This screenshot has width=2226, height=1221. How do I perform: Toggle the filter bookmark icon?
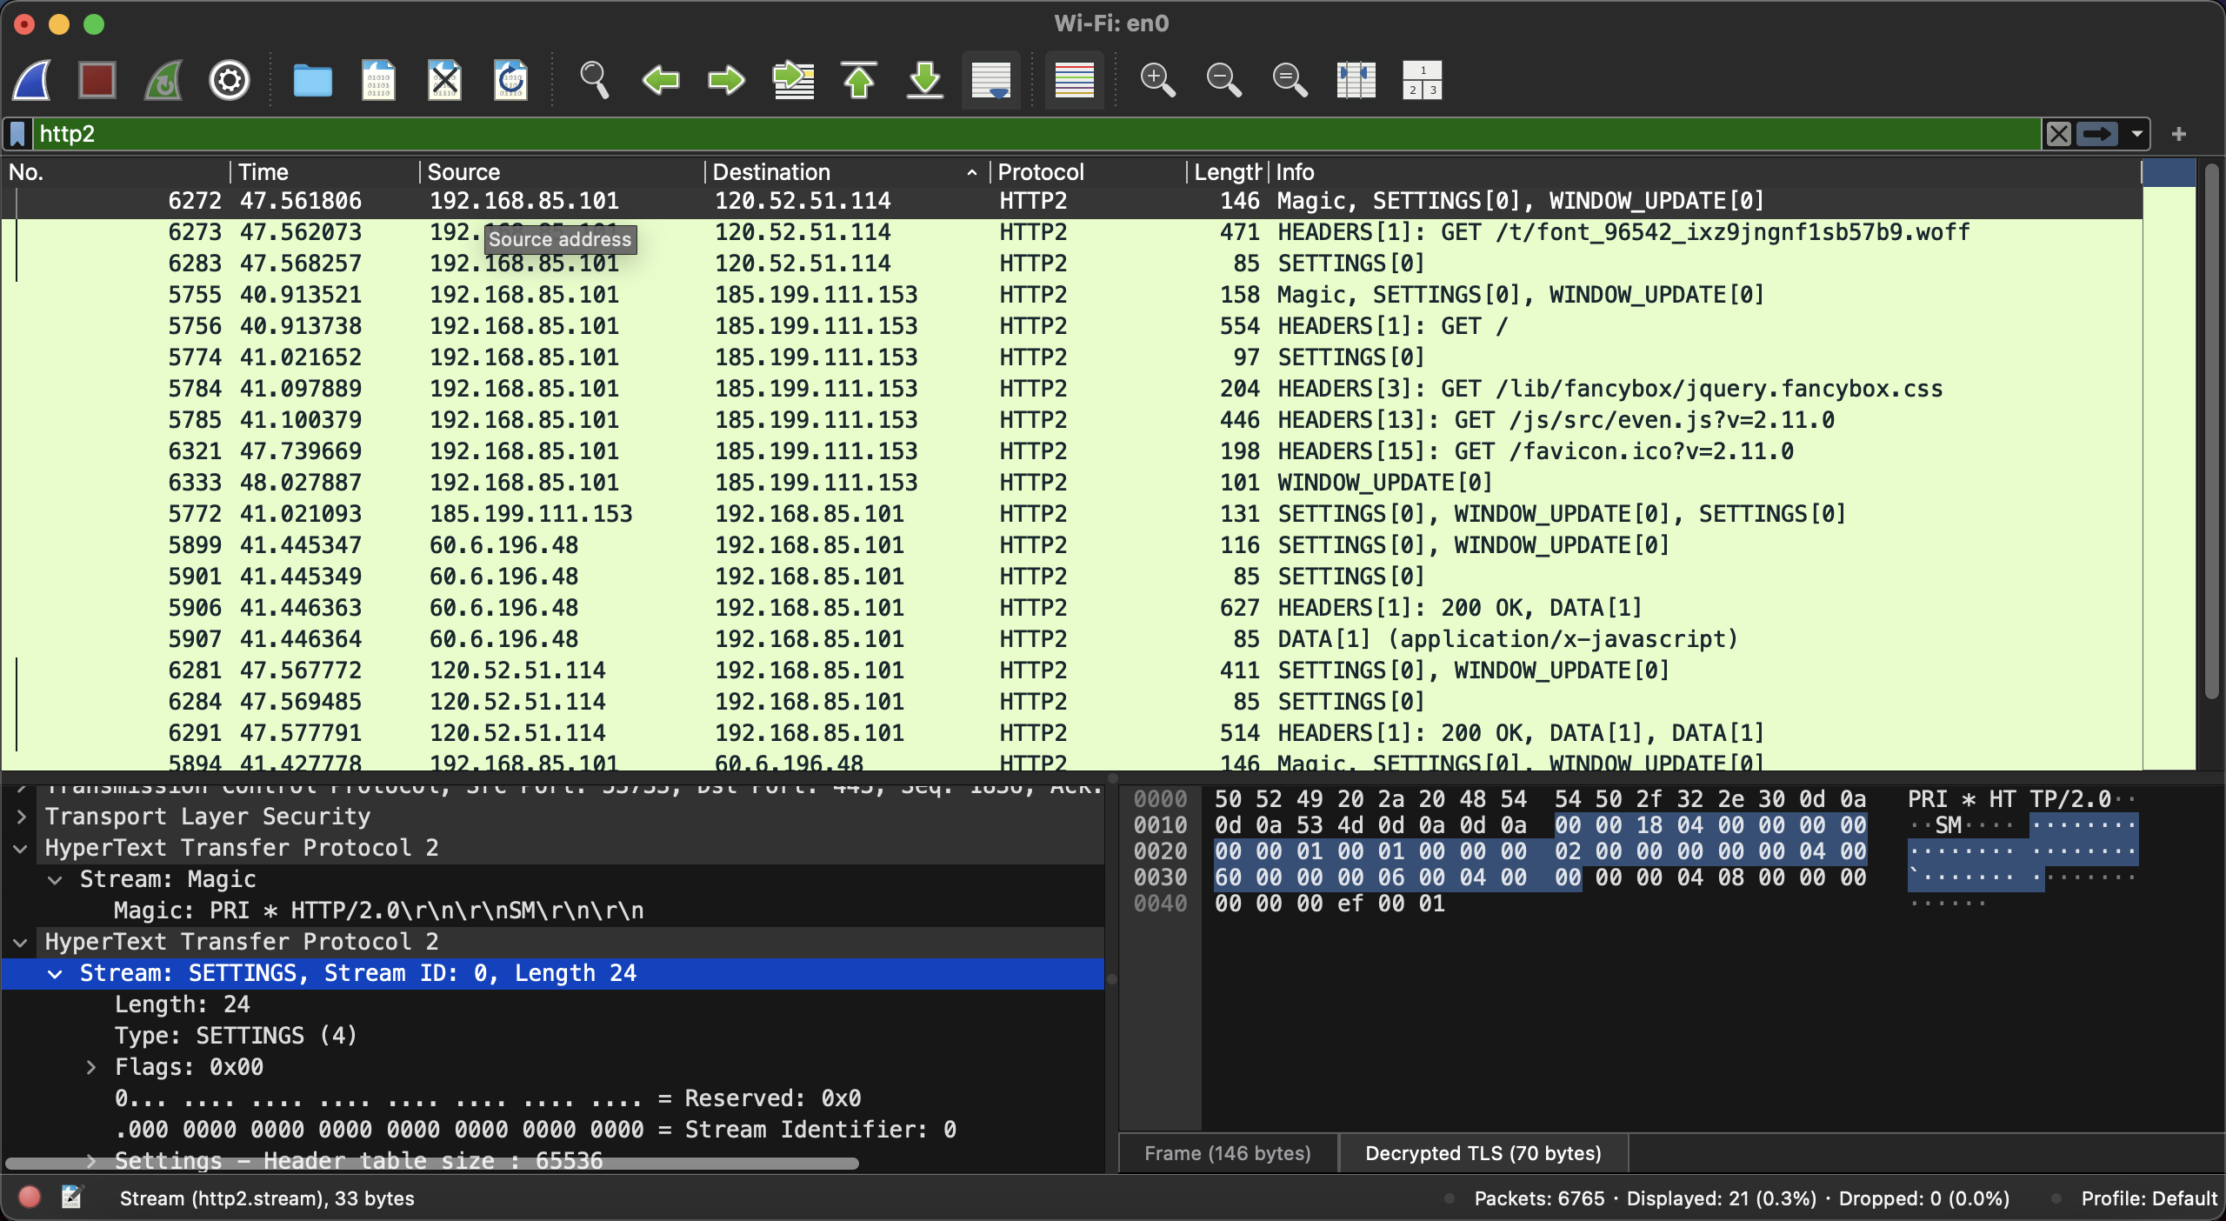[x=17, y=134]
